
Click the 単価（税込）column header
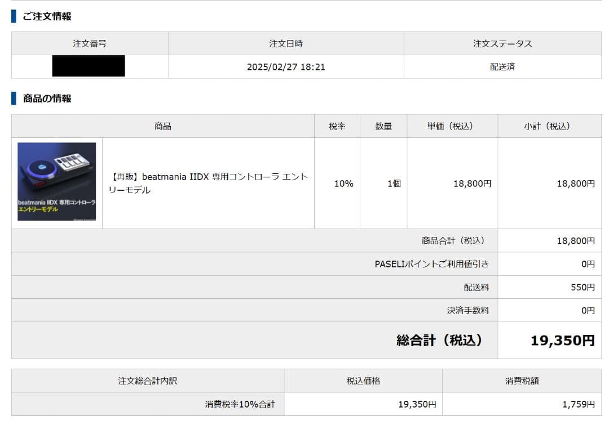point(449,126)
